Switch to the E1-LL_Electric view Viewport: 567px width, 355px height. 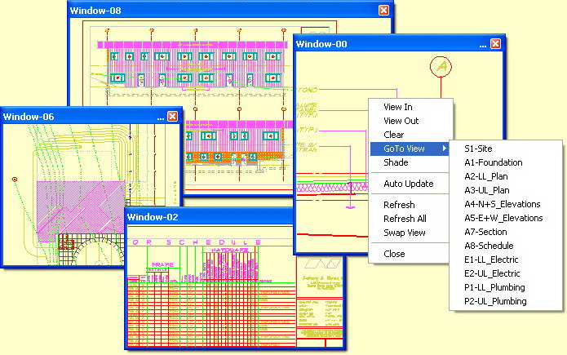pos(491,260)
